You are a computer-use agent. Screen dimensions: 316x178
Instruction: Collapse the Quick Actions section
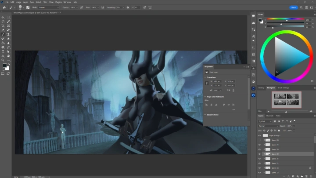coord(205,115)
